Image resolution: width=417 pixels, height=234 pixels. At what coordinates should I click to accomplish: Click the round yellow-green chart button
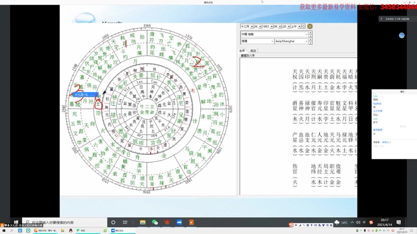[310, 26]
